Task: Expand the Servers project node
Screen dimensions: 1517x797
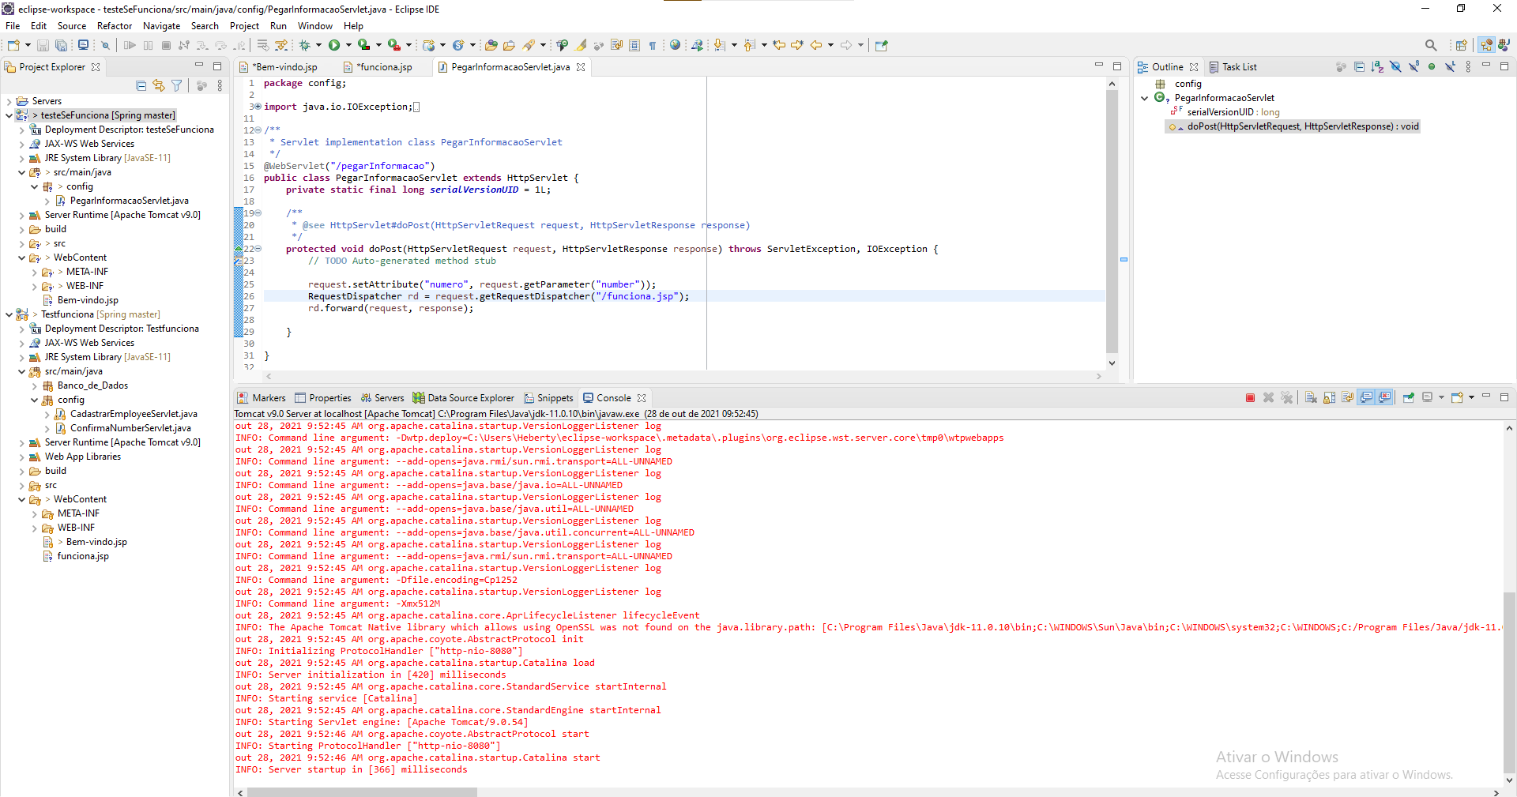Action: pos(9,101)
